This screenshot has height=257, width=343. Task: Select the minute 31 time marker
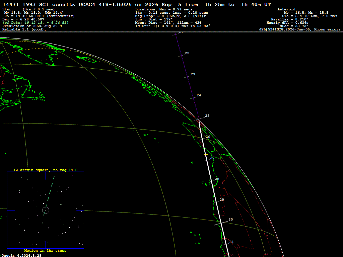[x=232, y=242]
